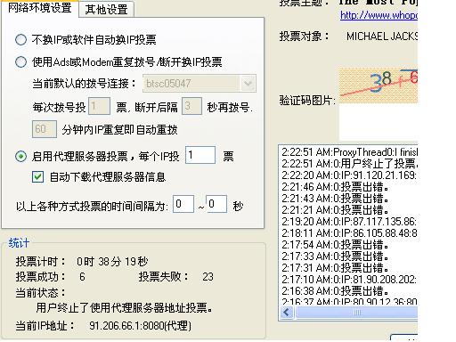Click the current IP 91.206.66.1:8080(代理) text
Viewport: 456px width, 342px height.
click(x=140, y=326)
